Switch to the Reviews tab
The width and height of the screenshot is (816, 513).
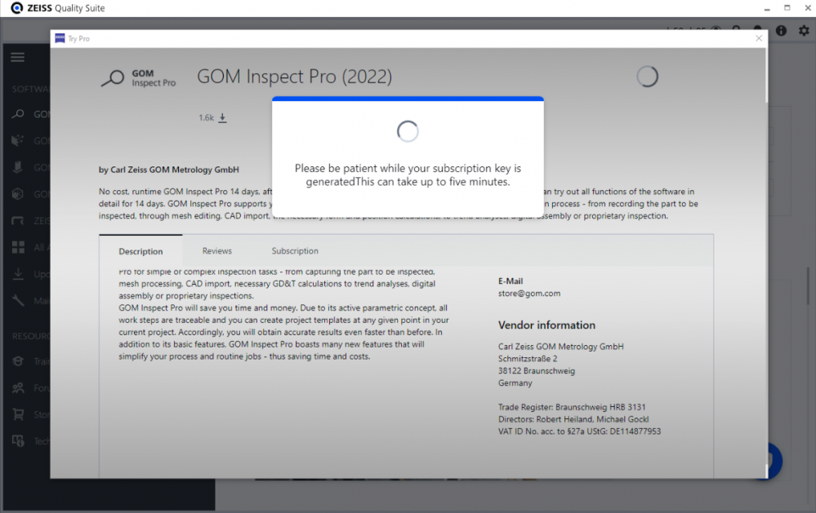coord(217,251)
